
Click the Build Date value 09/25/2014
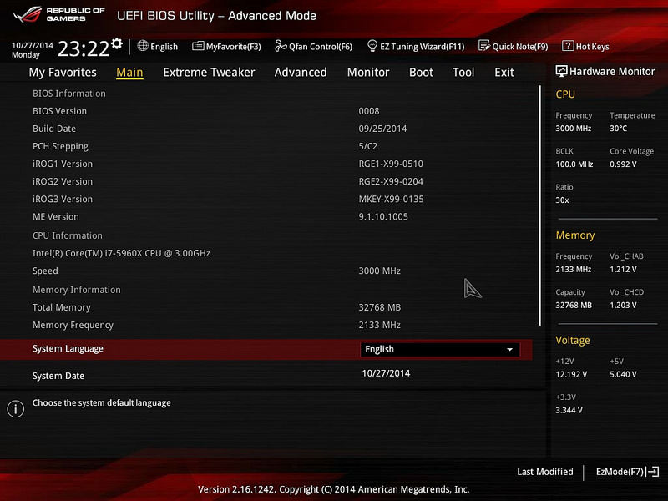(x=382, y=129)
